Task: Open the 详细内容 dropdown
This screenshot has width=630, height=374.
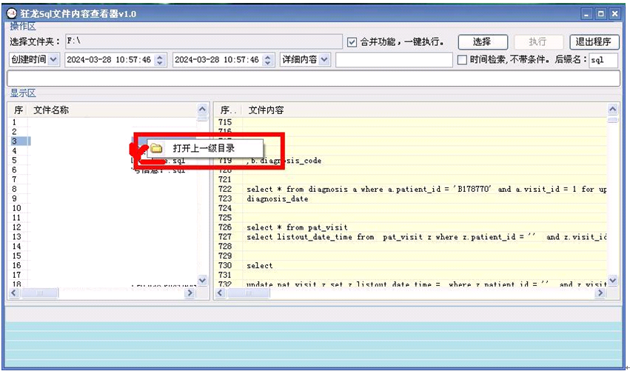Action: click(325, 59)
